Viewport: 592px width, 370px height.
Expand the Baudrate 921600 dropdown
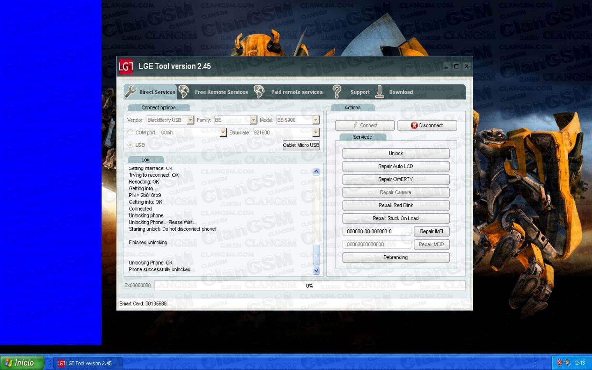[316, 132]
